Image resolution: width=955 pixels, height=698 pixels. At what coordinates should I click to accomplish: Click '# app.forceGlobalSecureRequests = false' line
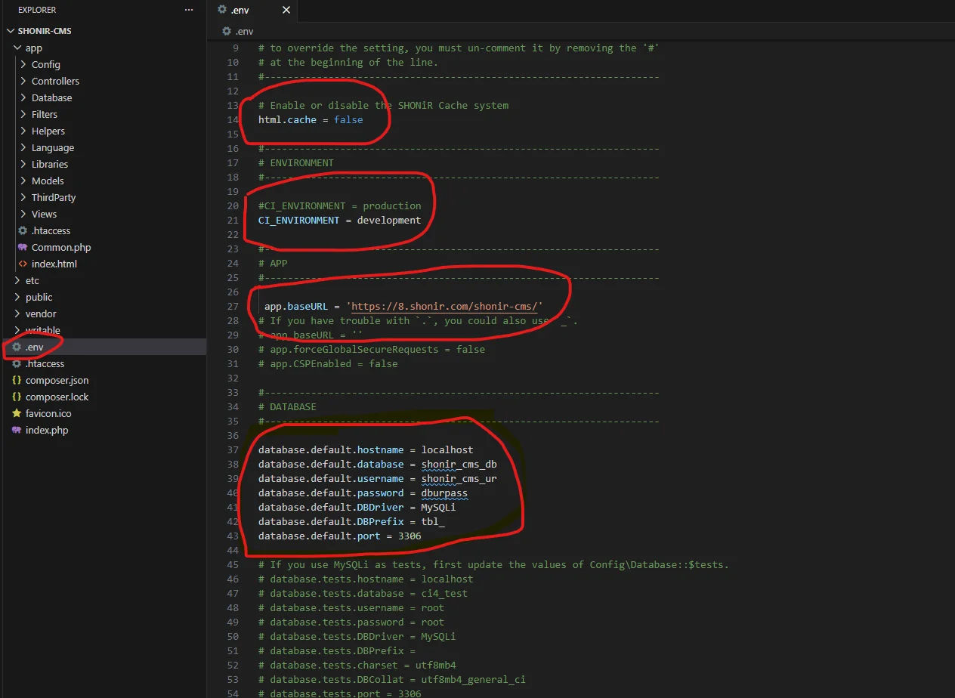pos(372,349)
